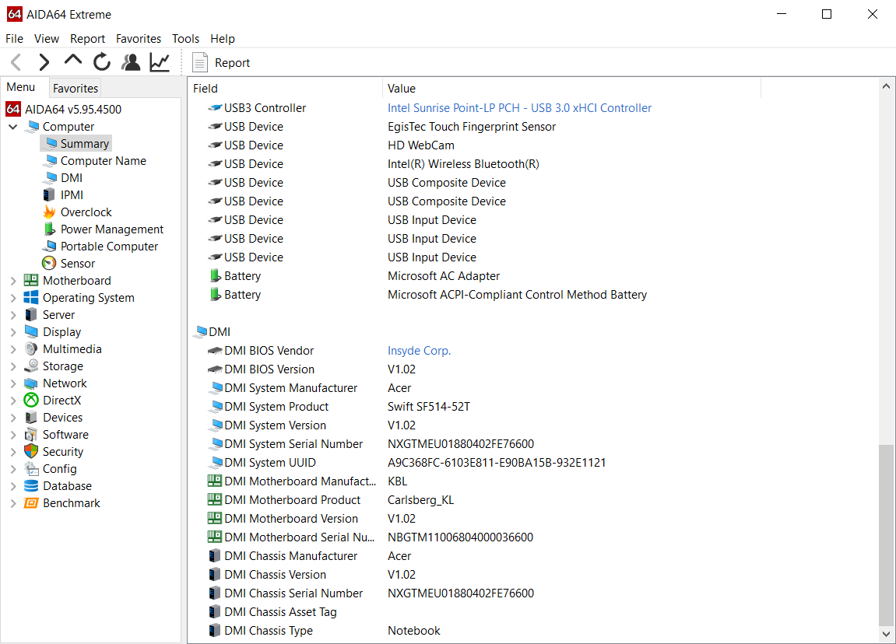Screen dimensions: 896x644
Task: Select the DMI item under Computer
Action: pos(72,177)
